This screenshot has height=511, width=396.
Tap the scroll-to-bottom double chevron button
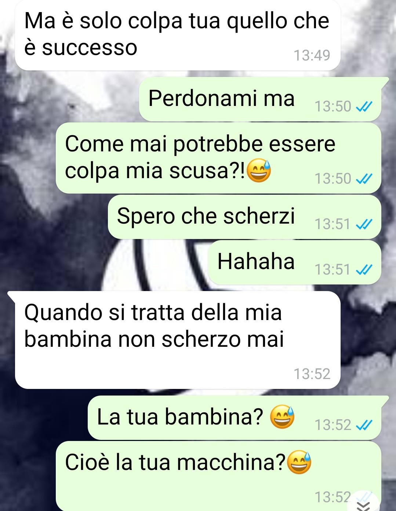coord(364,506)
